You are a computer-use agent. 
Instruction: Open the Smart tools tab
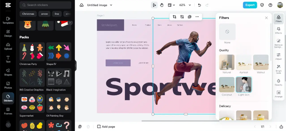(x=279, y=69)
